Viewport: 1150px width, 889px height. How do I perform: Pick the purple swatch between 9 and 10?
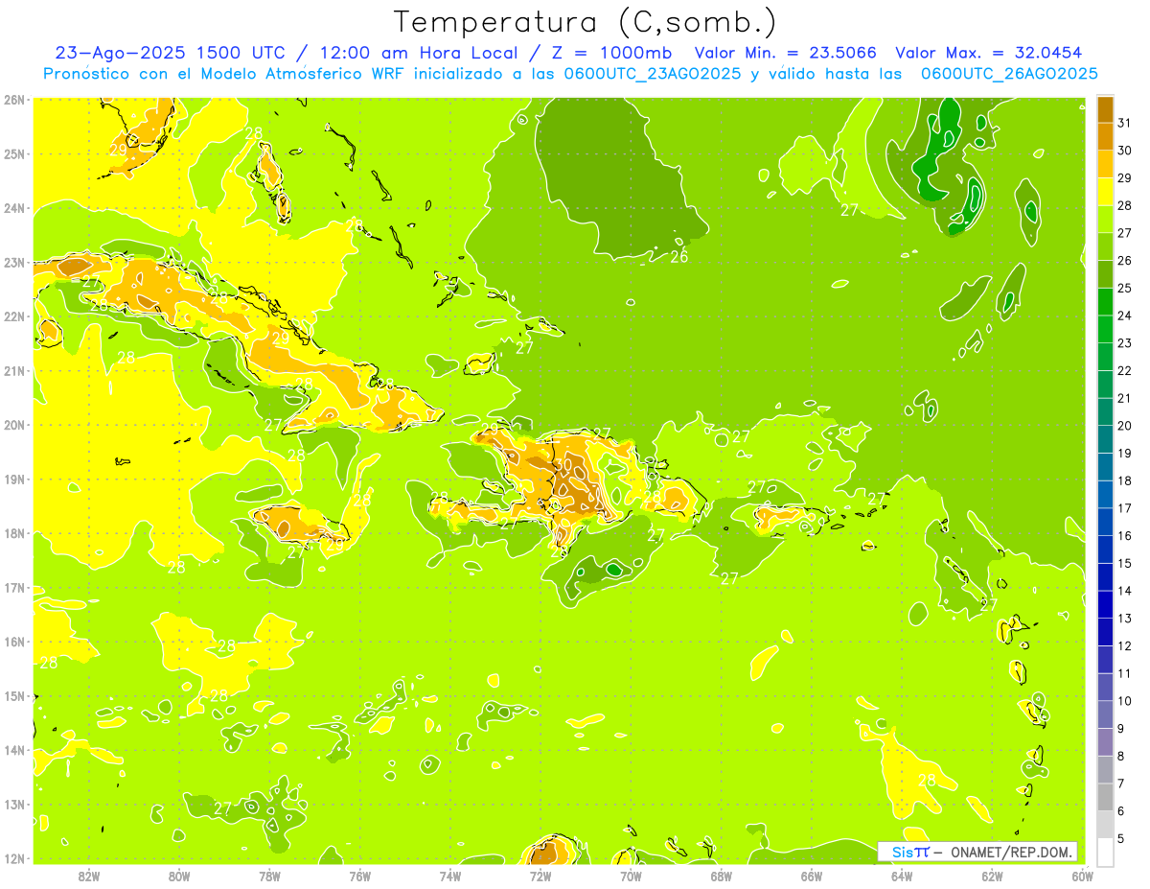click(x=1105, y=714)
